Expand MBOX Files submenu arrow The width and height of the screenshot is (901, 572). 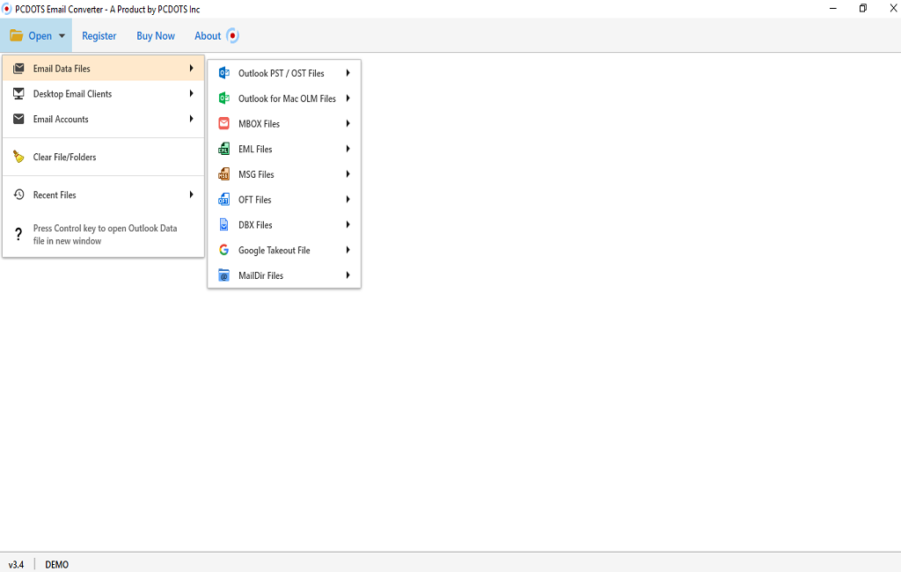pos(348,123)
